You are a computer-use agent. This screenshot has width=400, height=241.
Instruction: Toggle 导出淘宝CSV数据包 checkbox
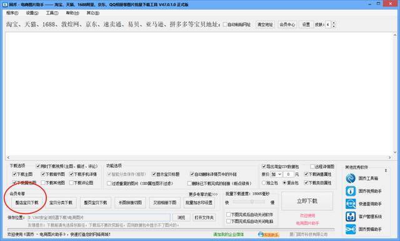tap(264, 167)
